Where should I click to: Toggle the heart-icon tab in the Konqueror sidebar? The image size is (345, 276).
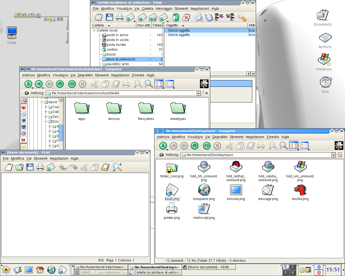24,108
